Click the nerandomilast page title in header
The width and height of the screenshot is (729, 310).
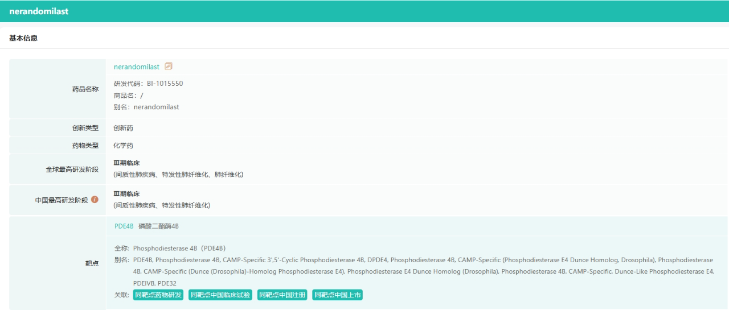pyautogui.click(x=39, y=11)
